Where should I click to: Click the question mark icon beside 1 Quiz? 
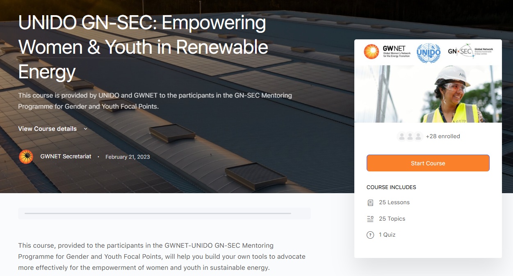point(369,235)
